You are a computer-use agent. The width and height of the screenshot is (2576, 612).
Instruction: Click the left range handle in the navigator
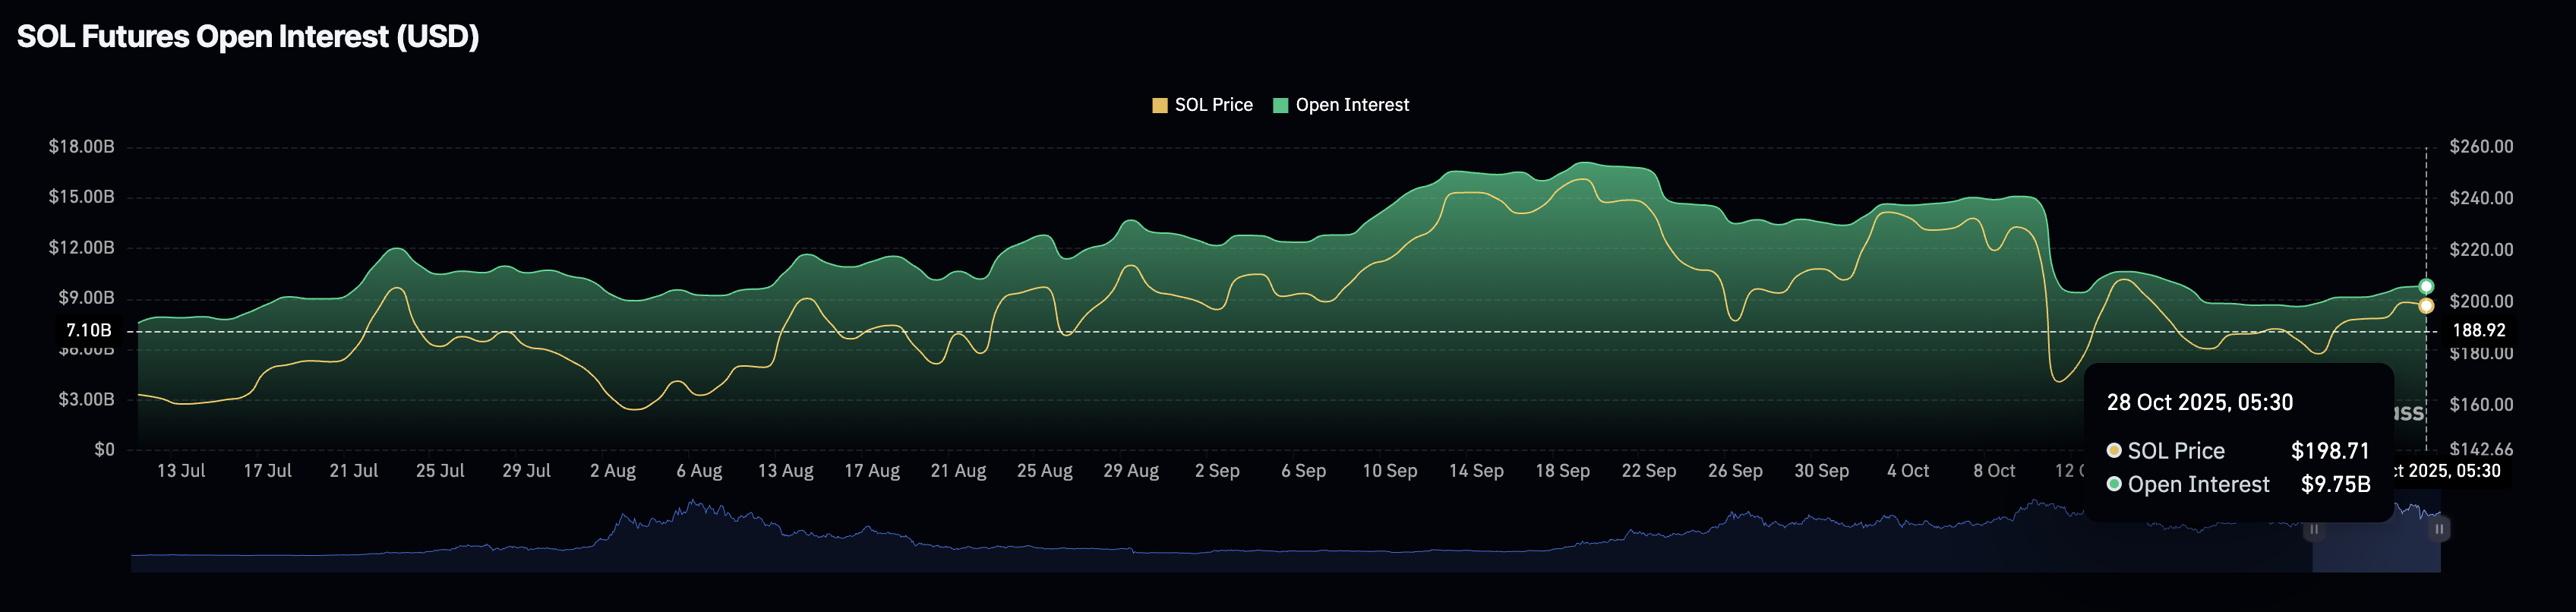(x=2313, y=529)
